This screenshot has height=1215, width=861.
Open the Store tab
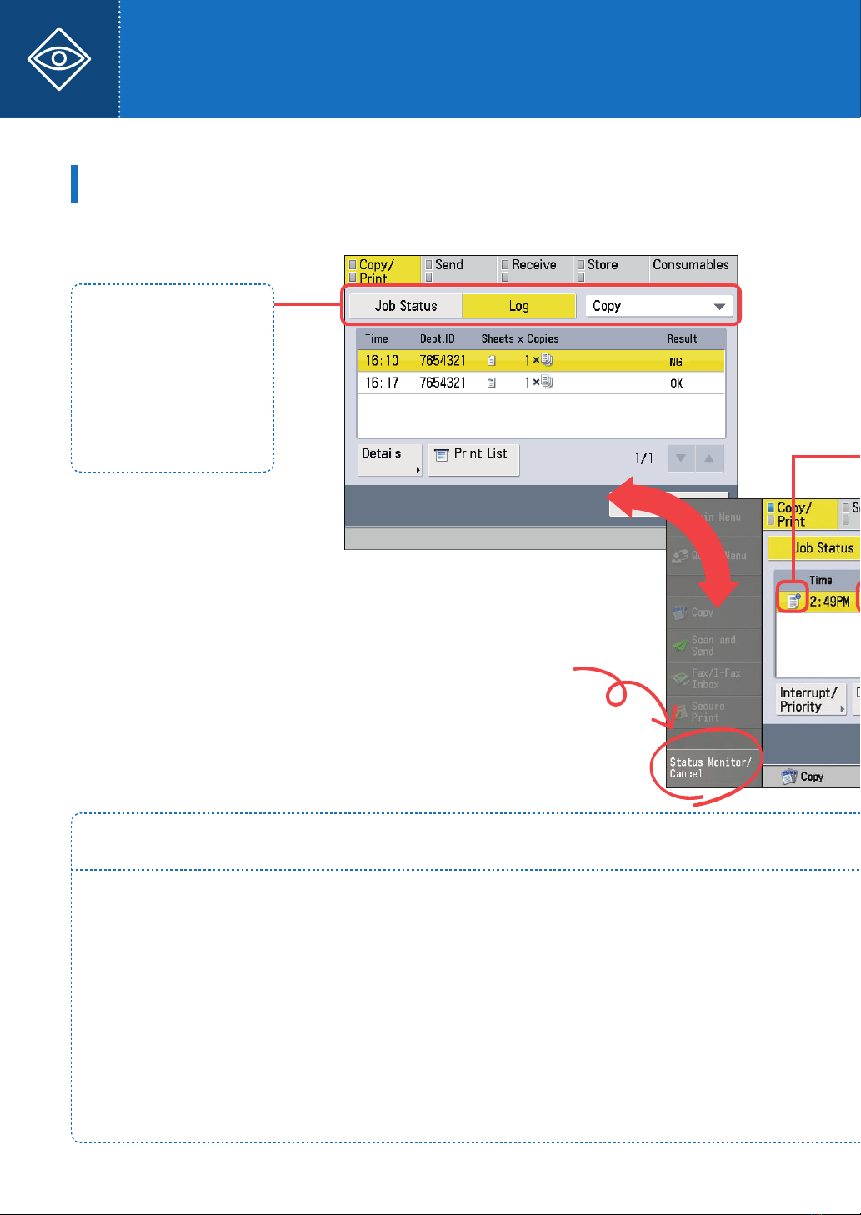pyautogui.click(x=610, y=270)
